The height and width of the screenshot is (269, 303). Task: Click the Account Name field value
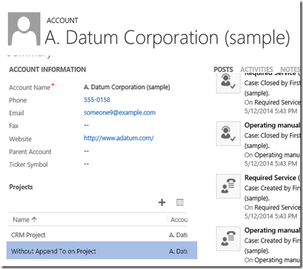[x=127, y=87]
